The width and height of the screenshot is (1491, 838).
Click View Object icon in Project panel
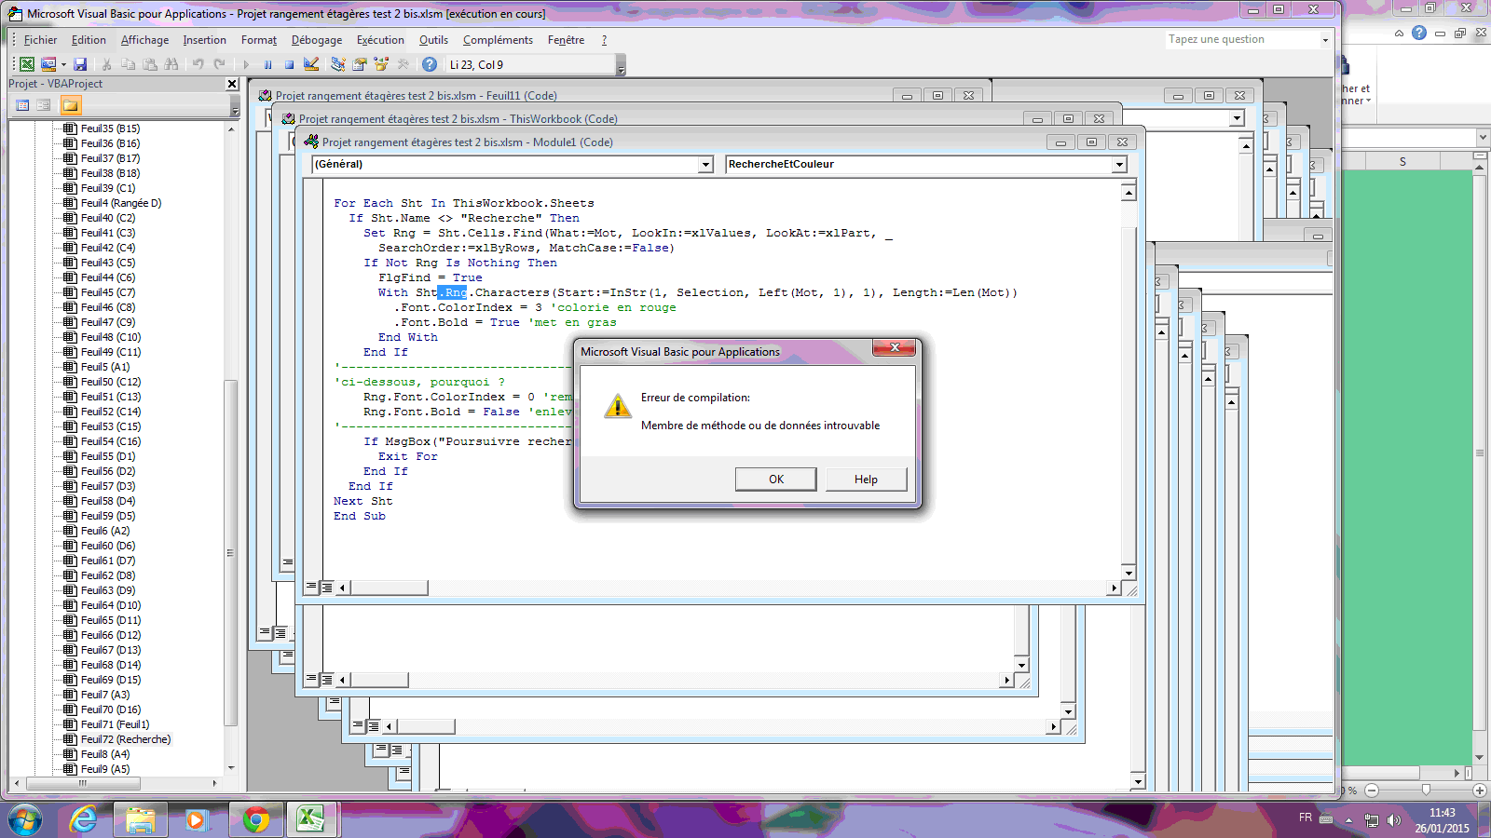44,105
